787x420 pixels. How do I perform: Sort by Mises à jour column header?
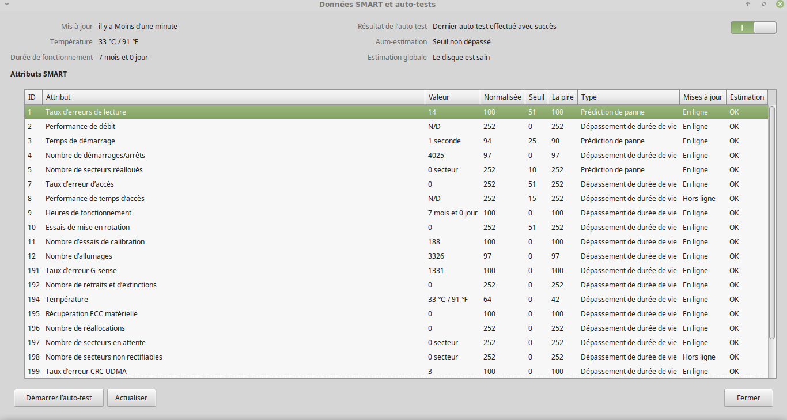702,97
